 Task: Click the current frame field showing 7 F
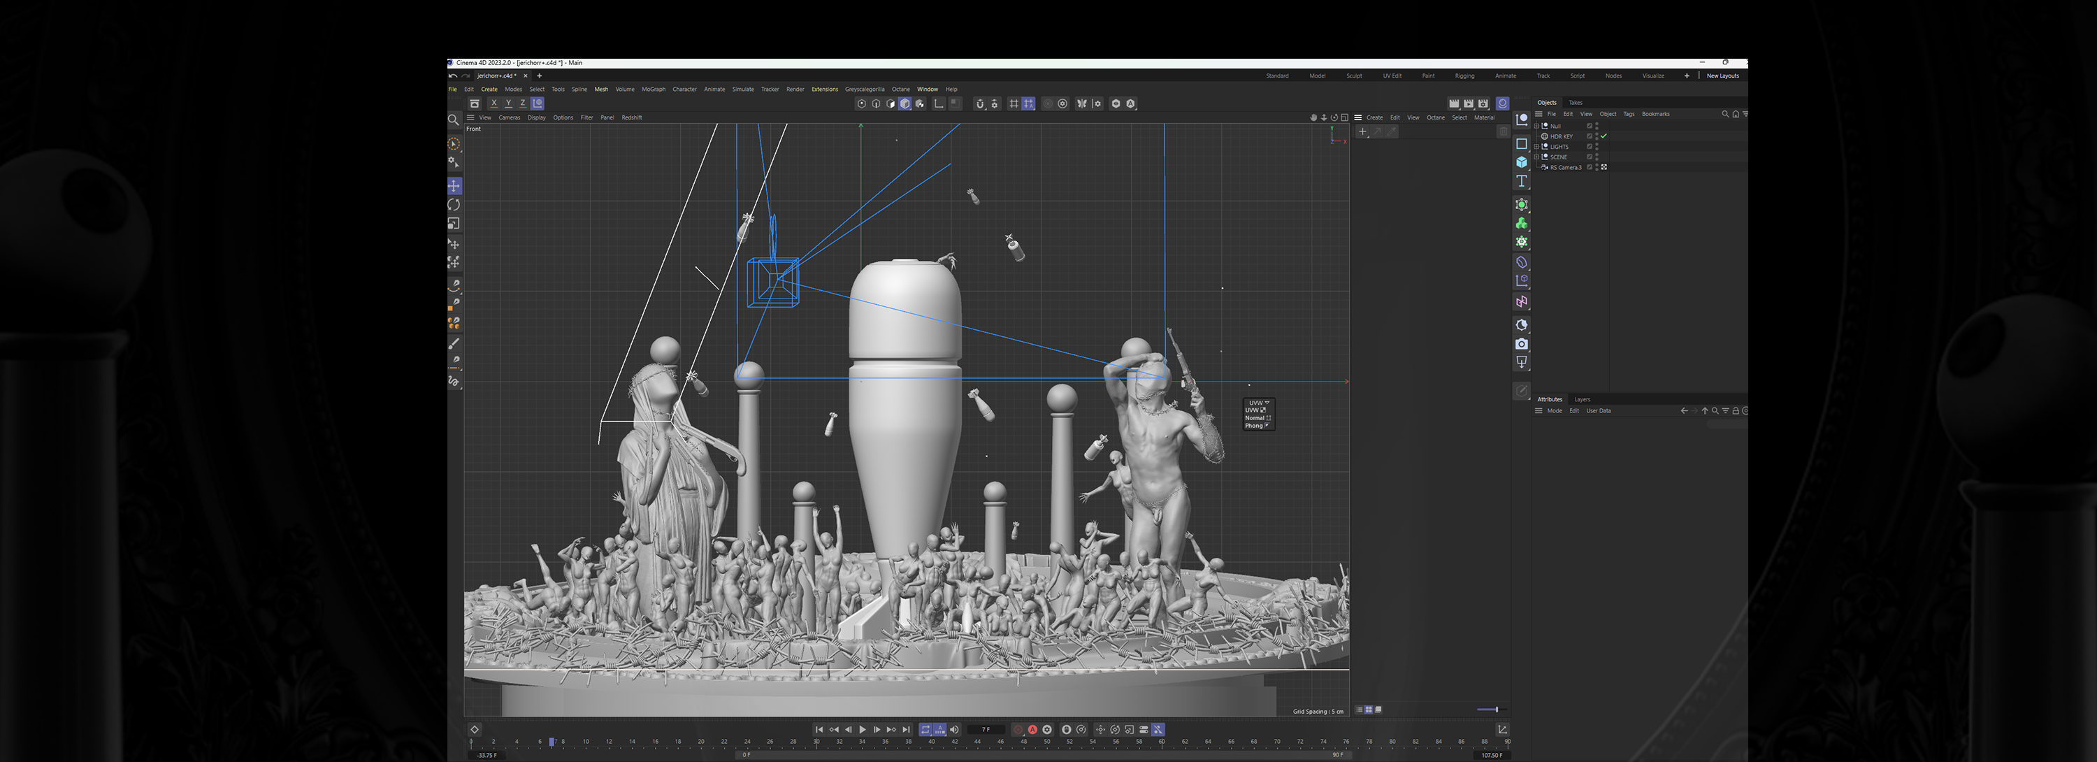pos(986,729)
